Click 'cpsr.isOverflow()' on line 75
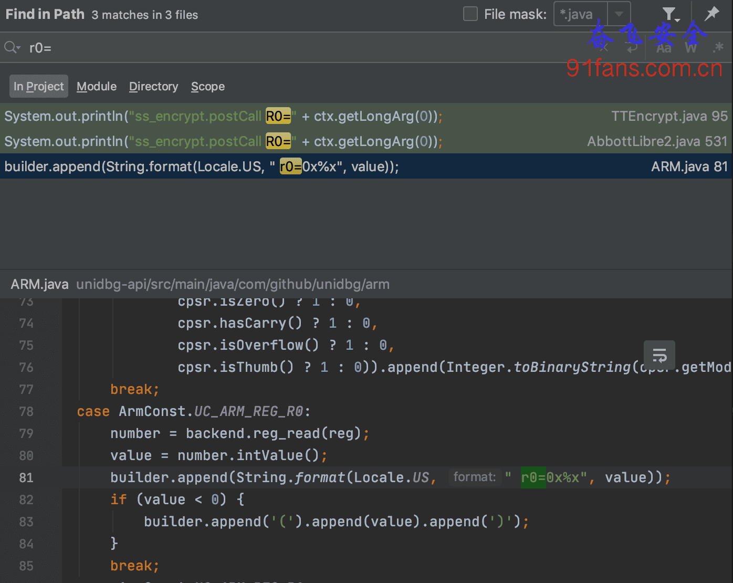 [248, 345]
